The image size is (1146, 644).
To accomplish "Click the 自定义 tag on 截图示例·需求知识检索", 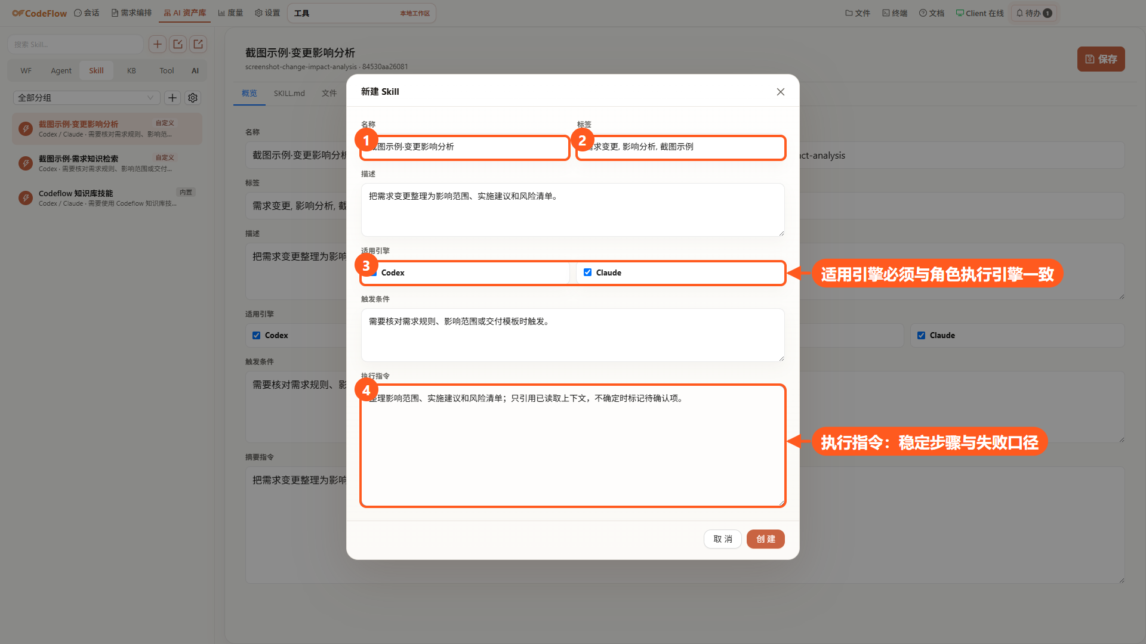I will tap(165, 157).
